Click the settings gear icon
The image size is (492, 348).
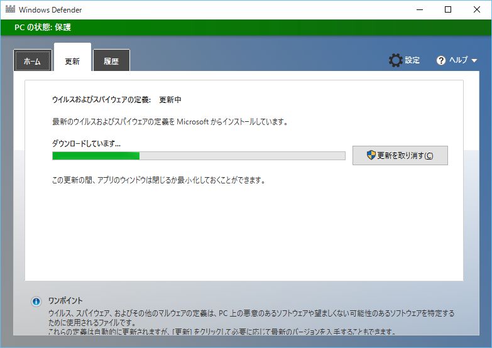coord(395,60)
